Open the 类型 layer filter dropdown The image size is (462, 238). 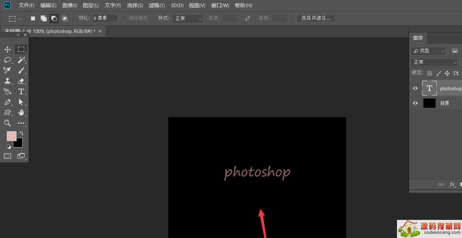click(x=428, y=51)
